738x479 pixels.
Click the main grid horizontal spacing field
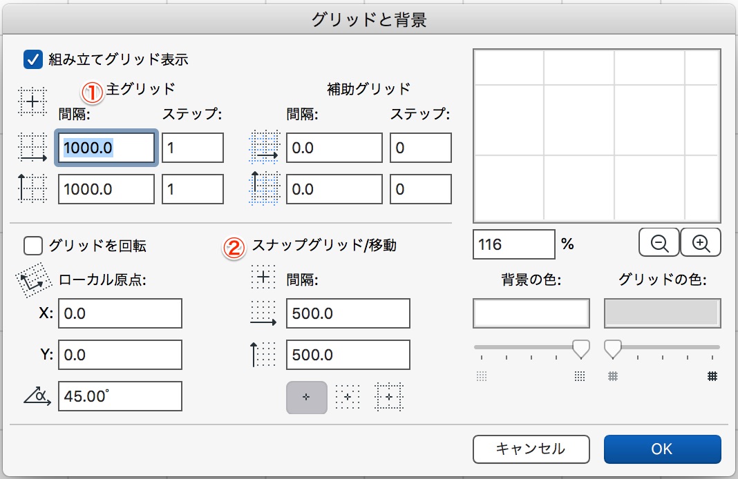(106, 148)
